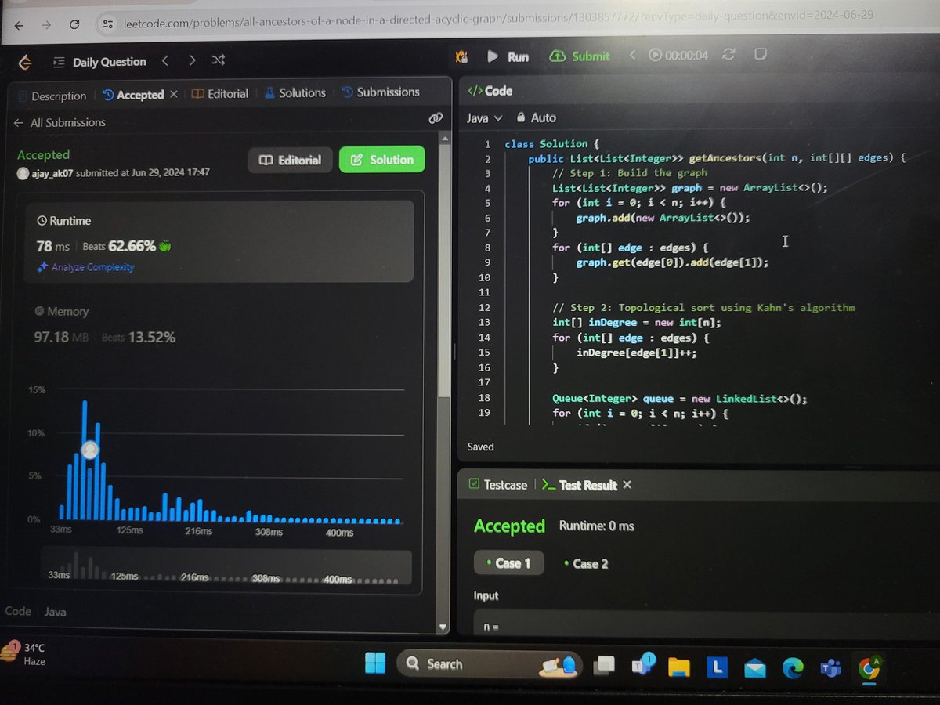Screen dimensions: 940x705
Task: Collapse the timer with the left chevron
Action: 633,55
